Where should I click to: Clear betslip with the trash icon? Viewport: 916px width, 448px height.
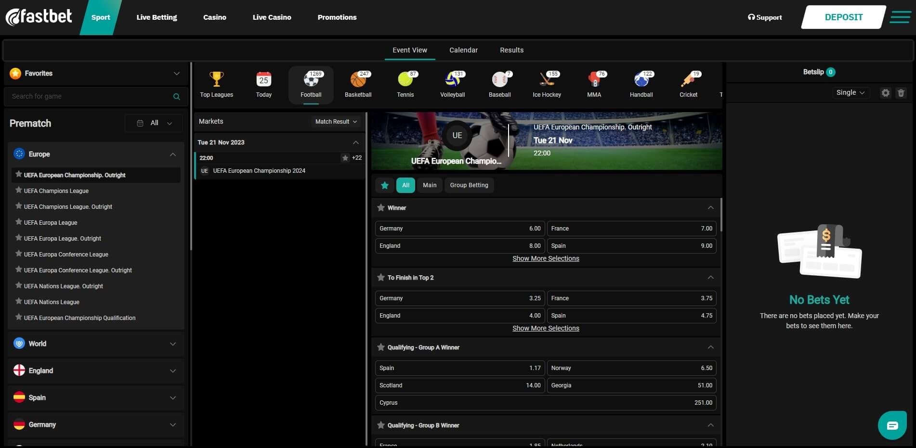coord(901,93)
